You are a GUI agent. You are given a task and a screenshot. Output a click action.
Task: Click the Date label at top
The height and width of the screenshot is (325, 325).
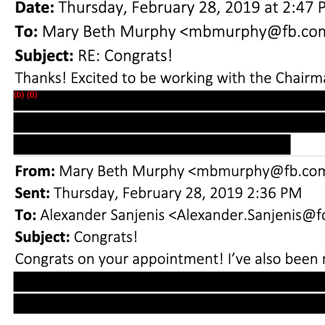pos(35,7)
